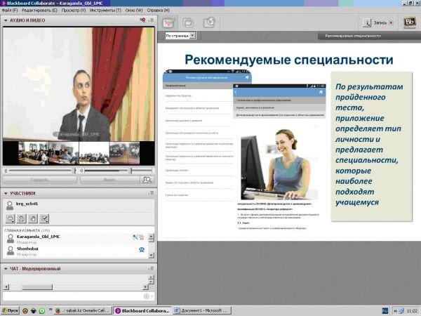The height and width of the screenshot is (316, 421).
Task: Collapse the УЧАСТНИКИ panel
Action: tap(6, 193)
